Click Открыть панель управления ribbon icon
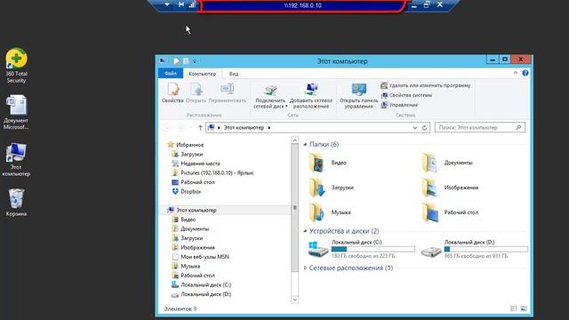The height and width of the screenshot is (320, 569). click(x=358, y=96)
